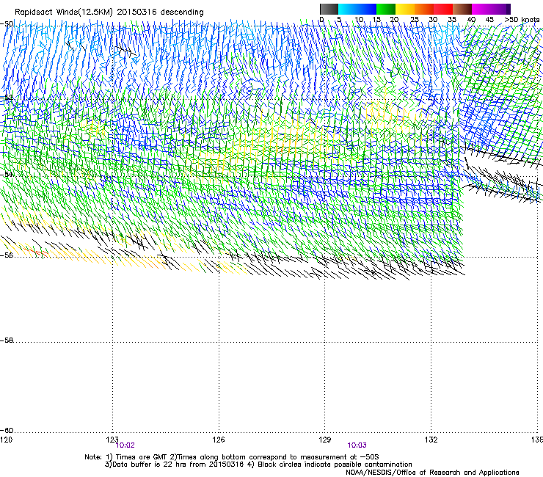543x477 pixels.
Task: Click the orange 25-30 knots color segment
Action: point(424,9)
